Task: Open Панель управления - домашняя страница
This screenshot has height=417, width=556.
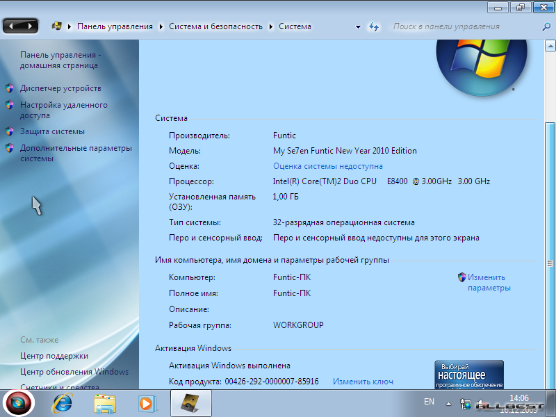Action: pos(60,60)
